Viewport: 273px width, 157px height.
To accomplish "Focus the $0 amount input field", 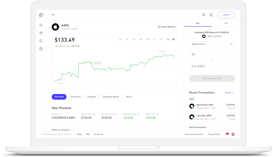I will (212, 55).
